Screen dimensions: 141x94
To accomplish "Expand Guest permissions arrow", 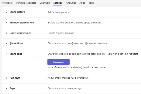I will point(7,33).
